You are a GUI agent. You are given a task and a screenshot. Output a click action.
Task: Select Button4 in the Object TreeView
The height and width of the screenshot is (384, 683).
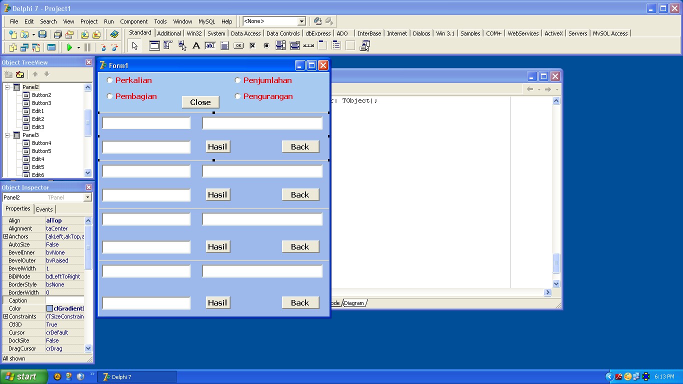coord(41,143)
